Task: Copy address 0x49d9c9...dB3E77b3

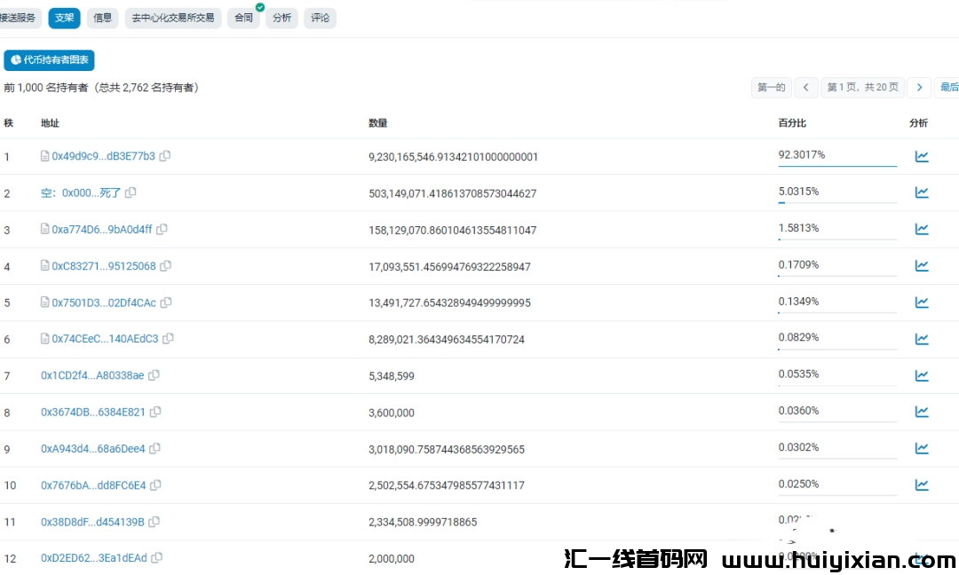Action: coord(165,156)
